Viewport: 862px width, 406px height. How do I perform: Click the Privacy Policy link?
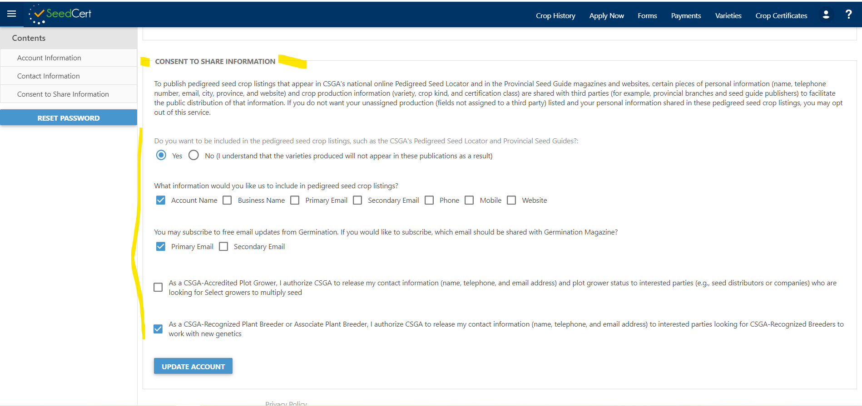(286, 403)
